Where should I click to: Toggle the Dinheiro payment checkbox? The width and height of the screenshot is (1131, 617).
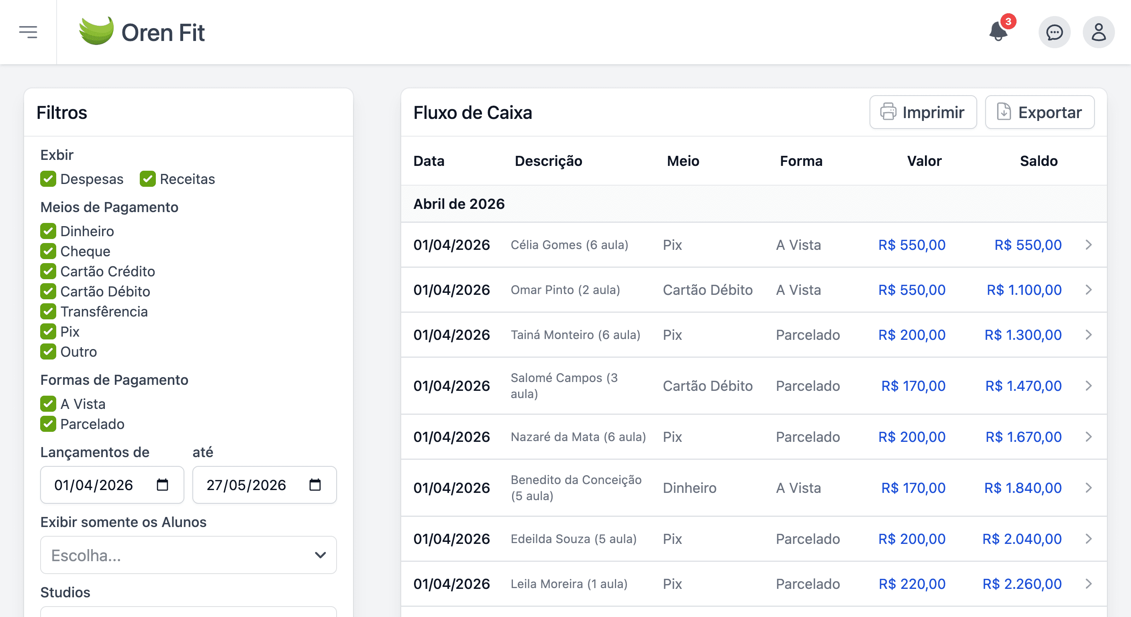tap(48, 231)
